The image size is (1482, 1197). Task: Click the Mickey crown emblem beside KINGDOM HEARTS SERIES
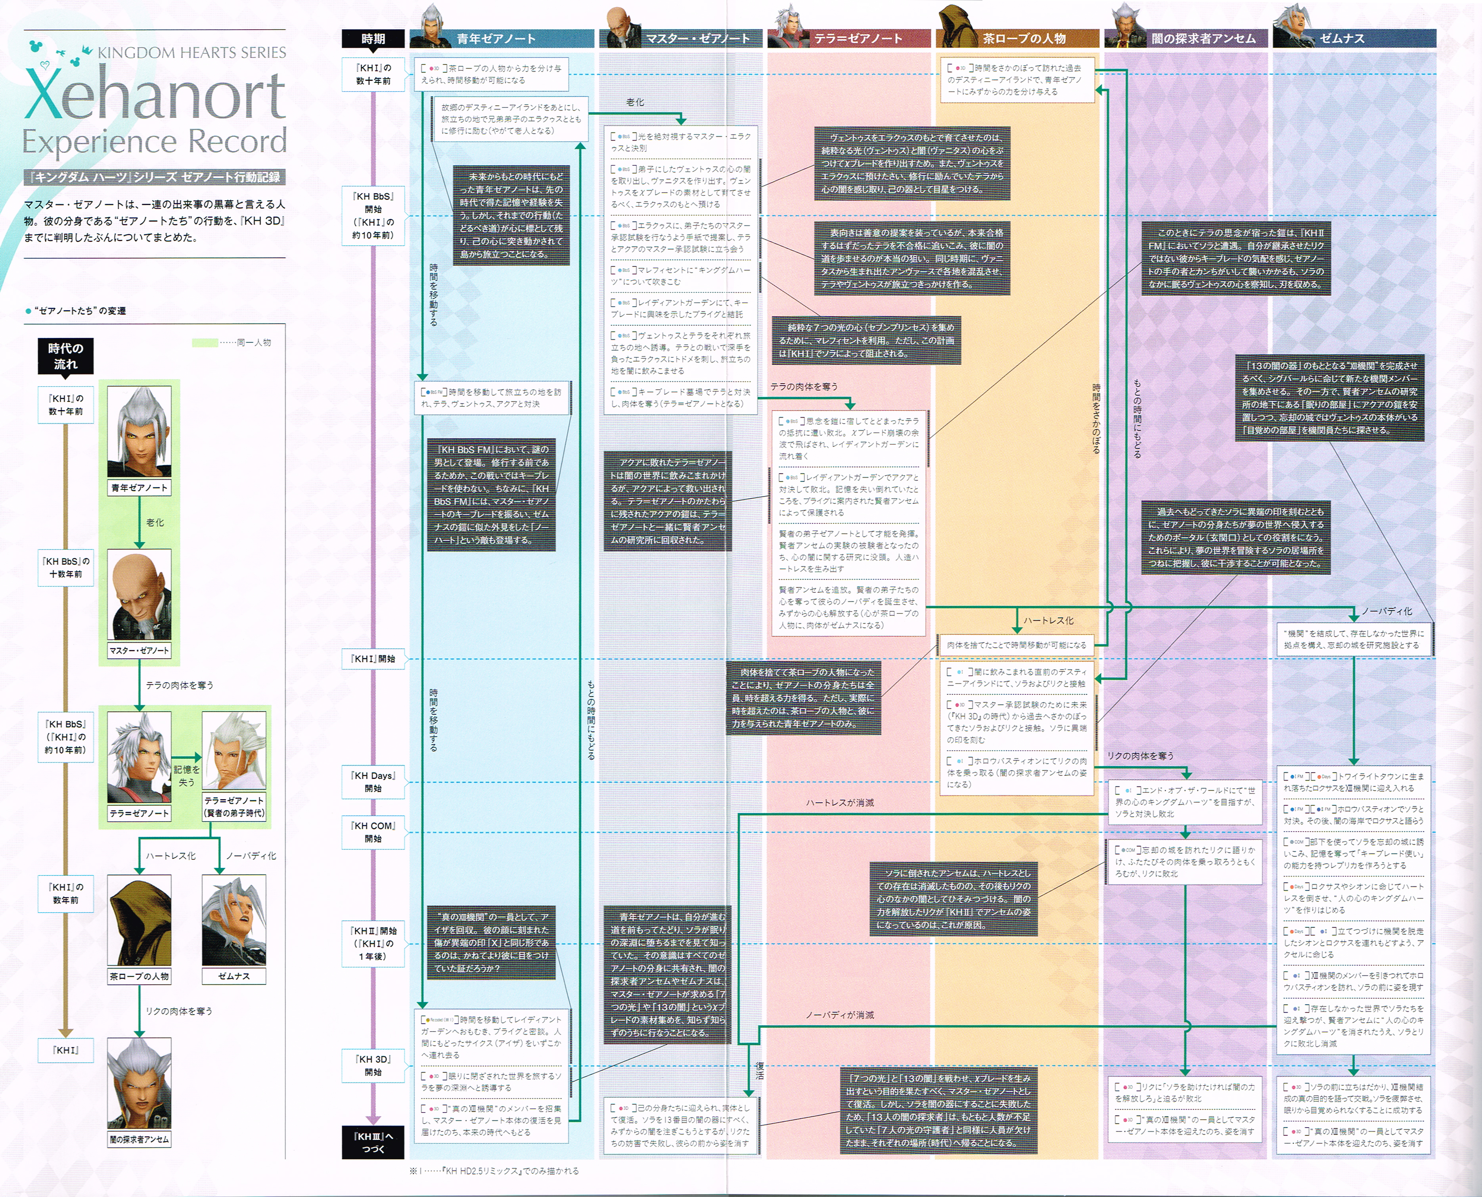[x=88, y=50]
